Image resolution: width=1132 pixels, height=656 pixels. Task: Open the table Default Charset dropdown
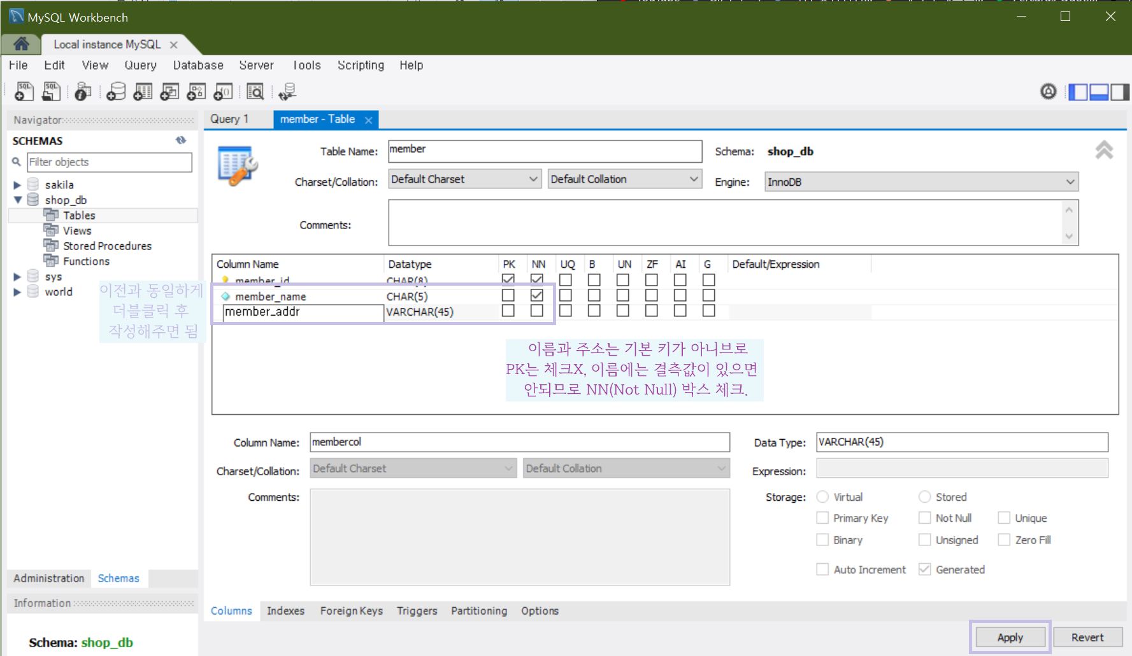click(464, 179)
